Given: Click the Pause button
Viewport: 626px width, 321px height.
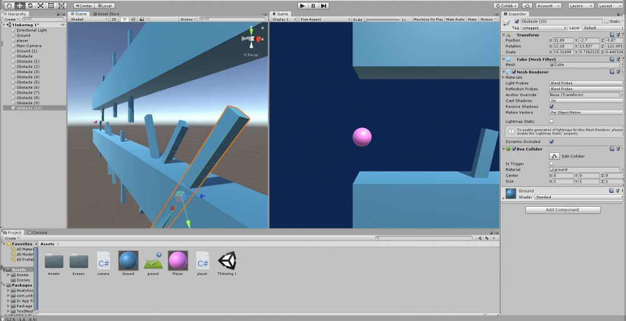Looking at the screenshot, I should (314, 6).
